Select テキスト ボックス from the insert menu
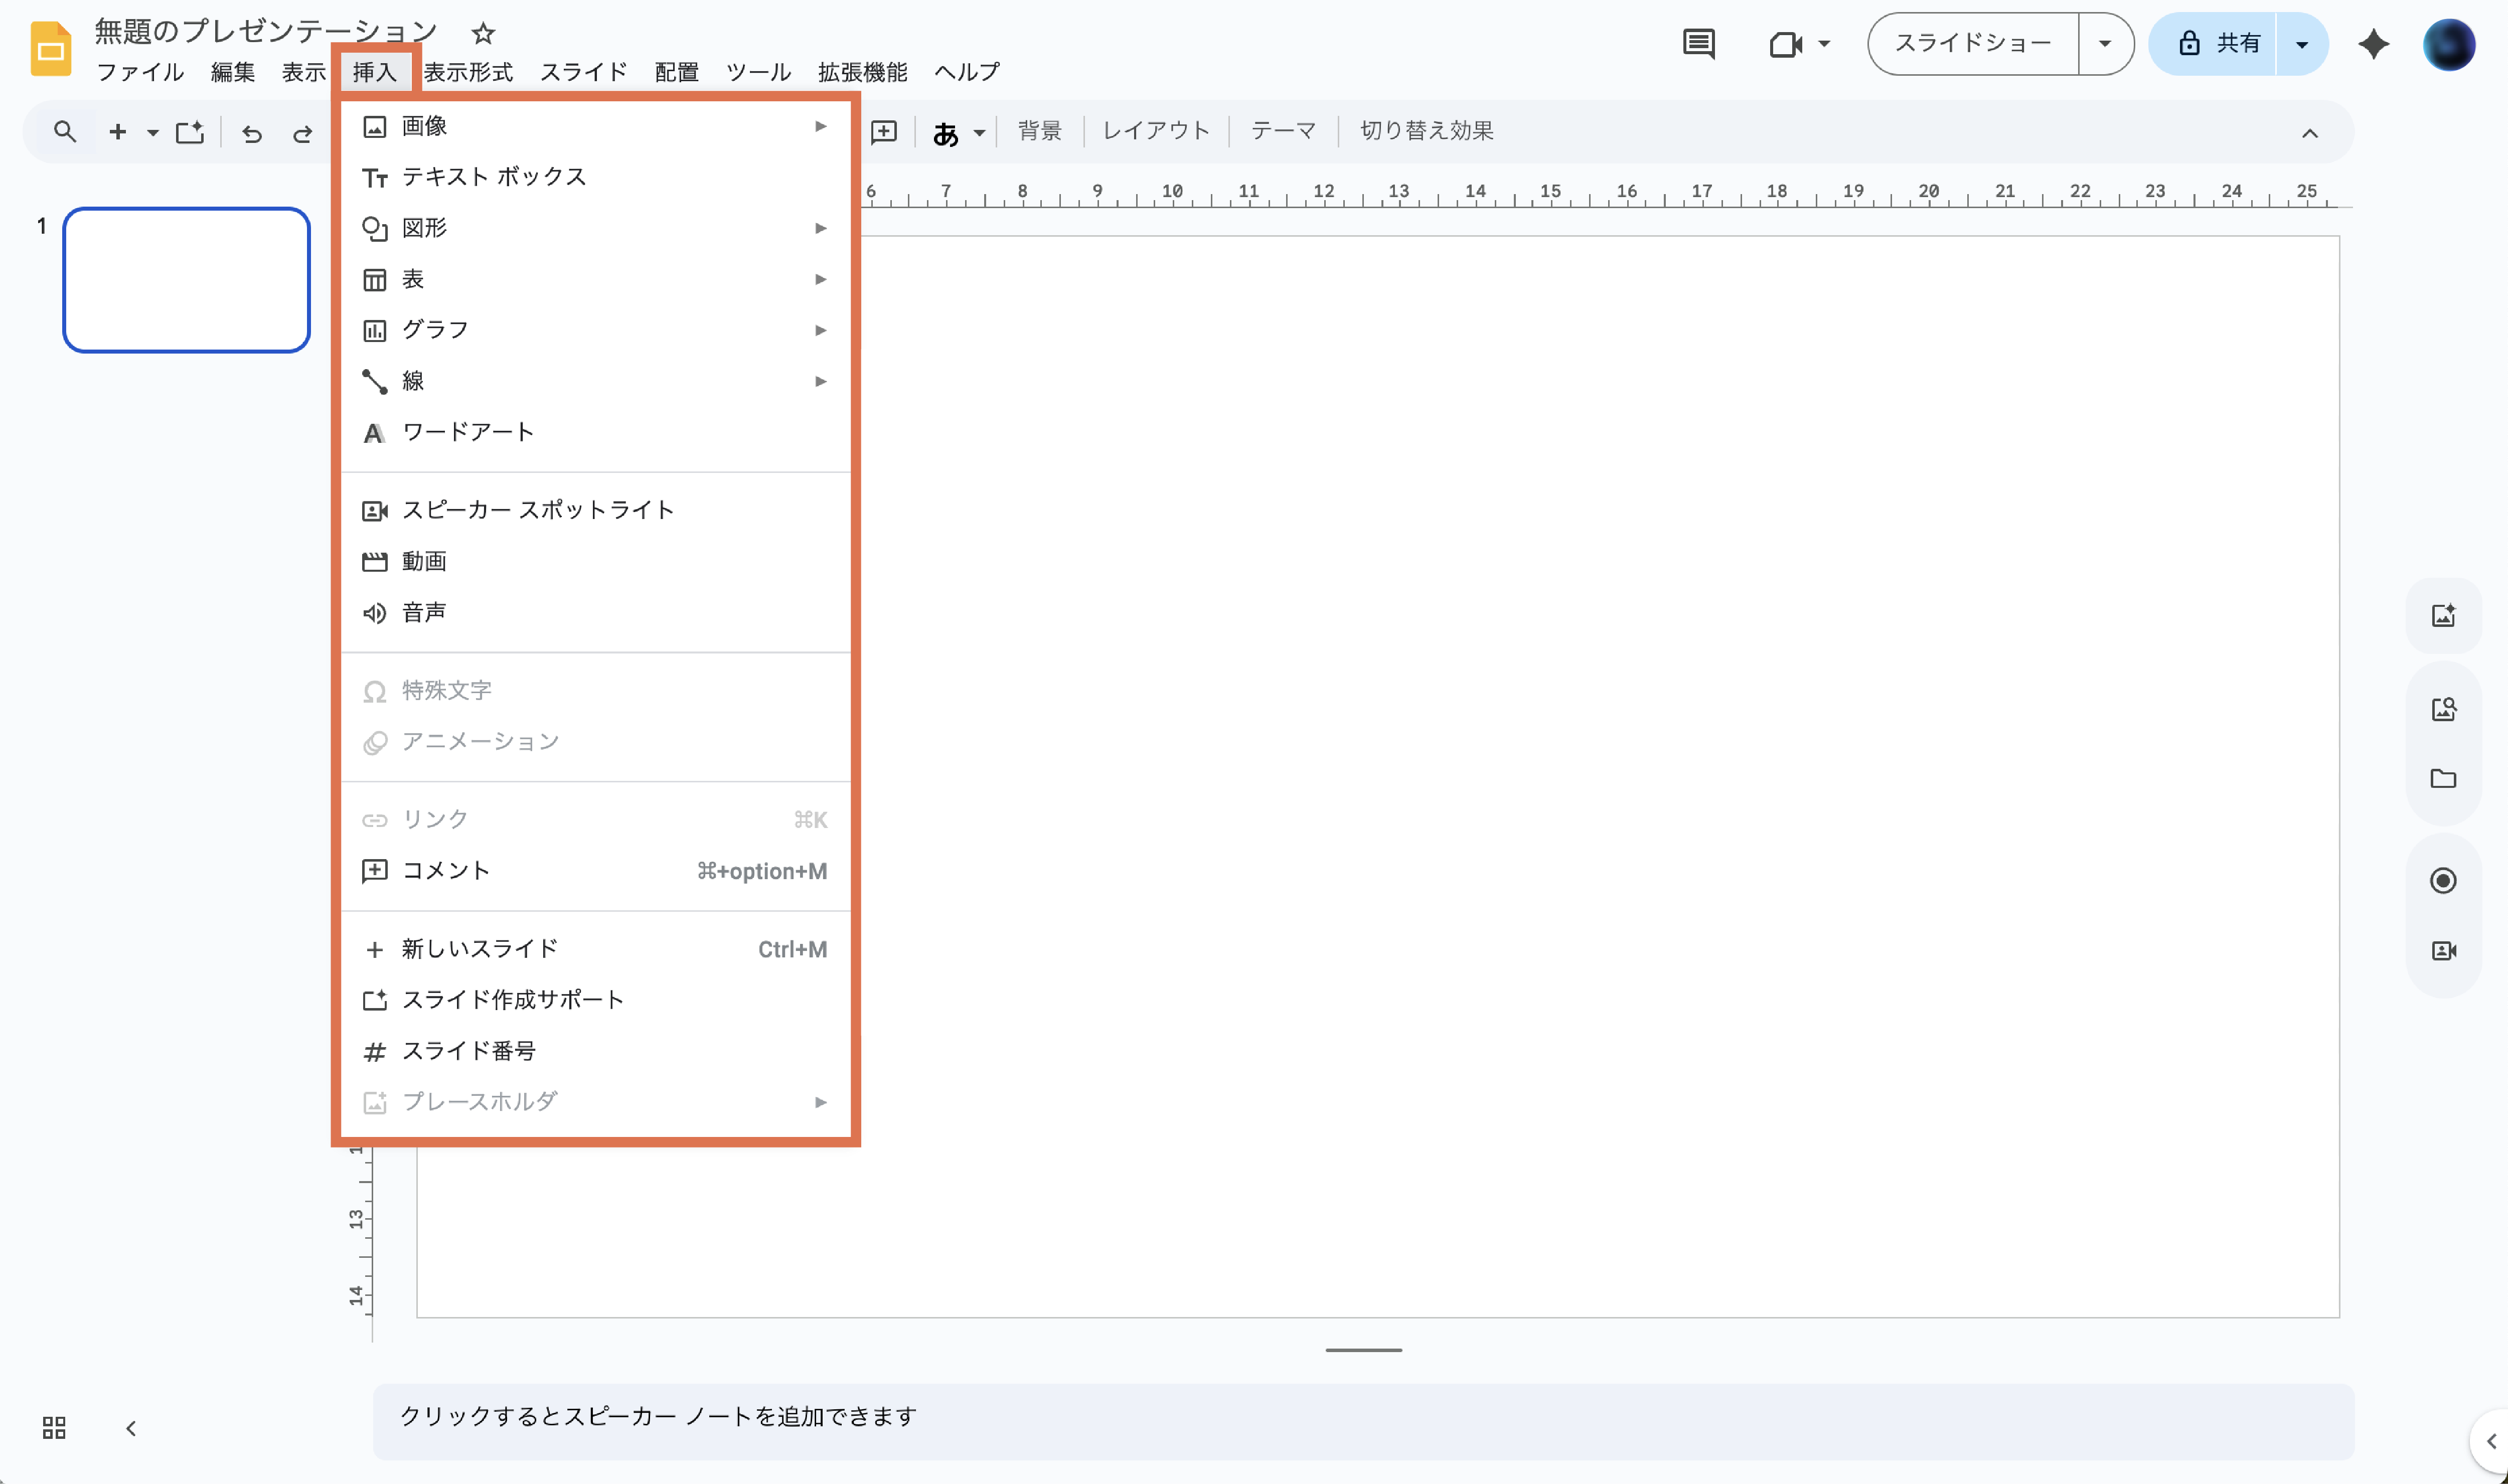 click(x=494, y=177)
